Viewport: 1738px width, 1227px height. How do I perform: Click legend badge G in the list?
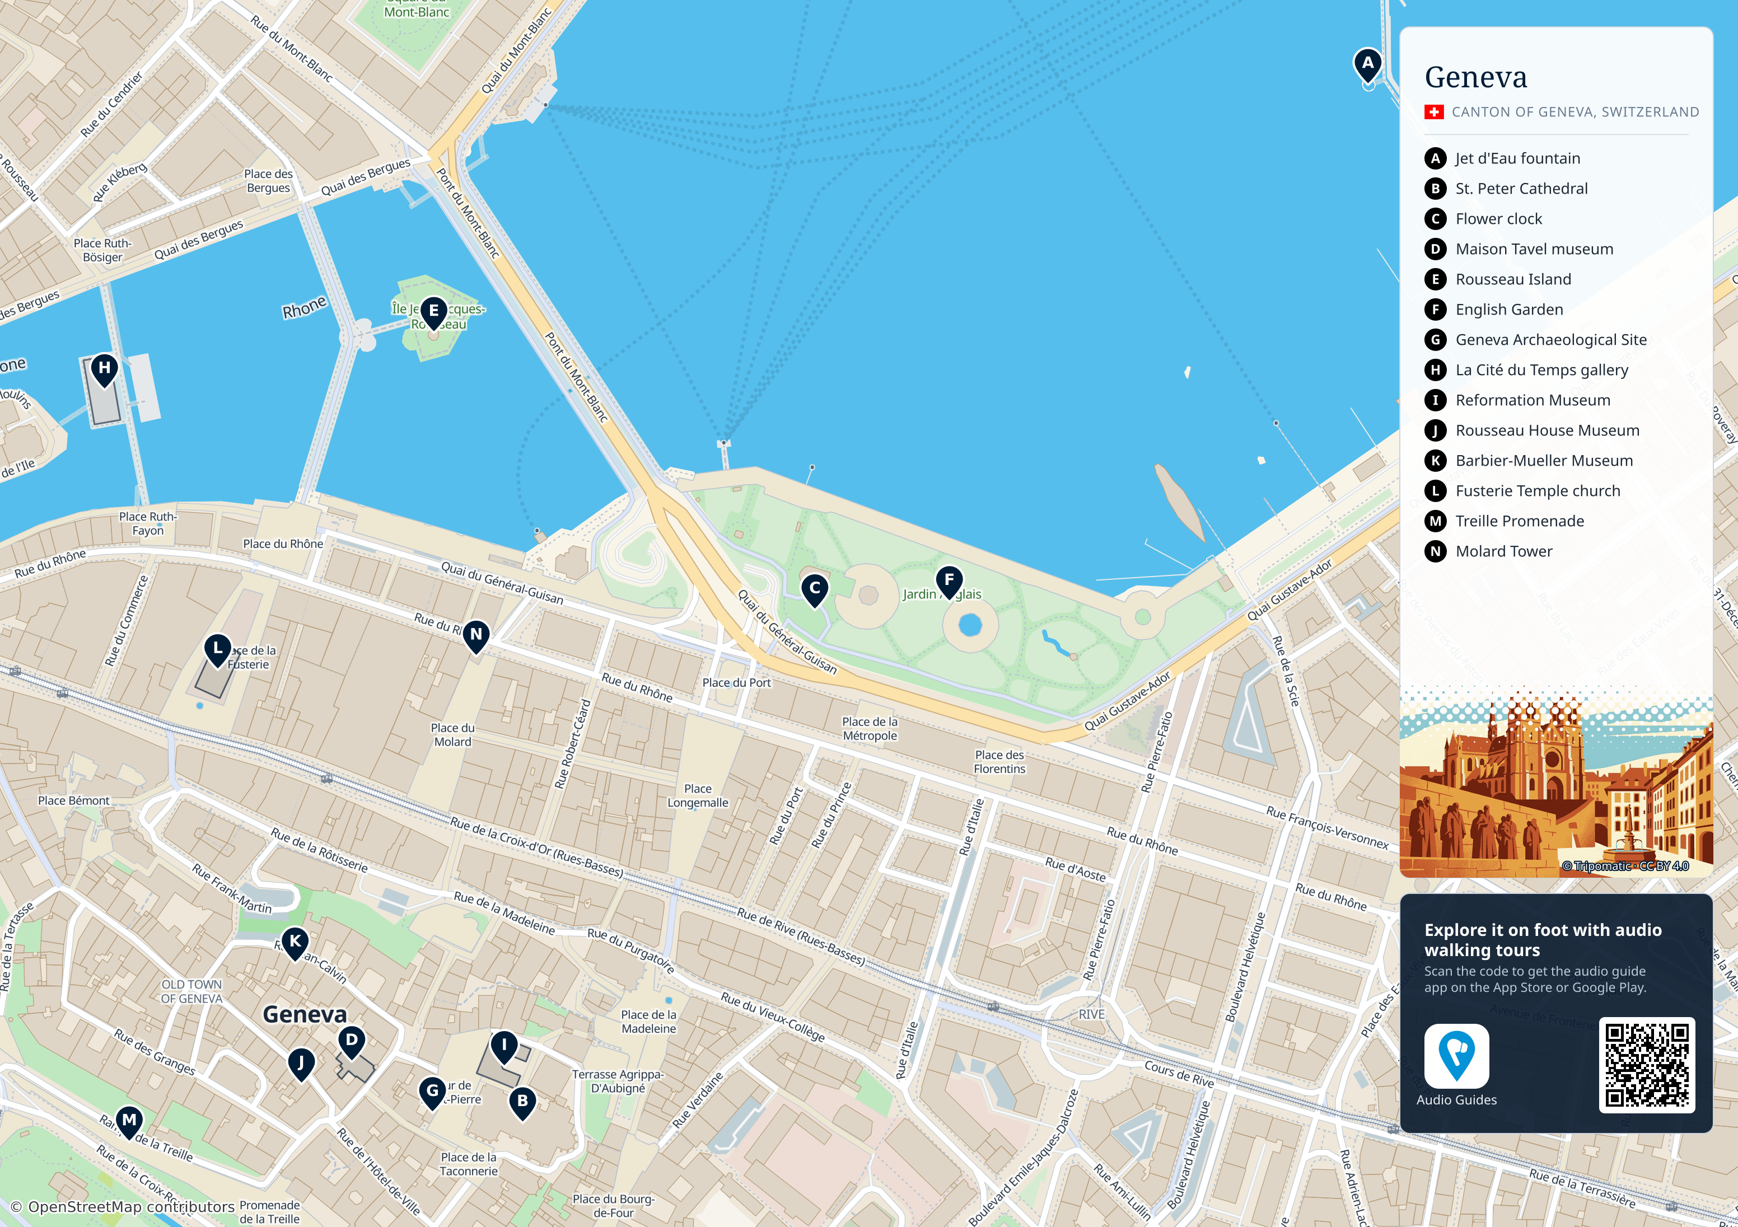pos(1435,340)
